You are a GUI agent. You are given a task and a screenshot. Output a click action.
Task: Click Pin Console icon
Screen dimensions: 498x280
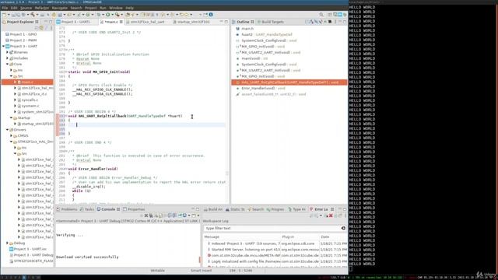click(180, 215)
